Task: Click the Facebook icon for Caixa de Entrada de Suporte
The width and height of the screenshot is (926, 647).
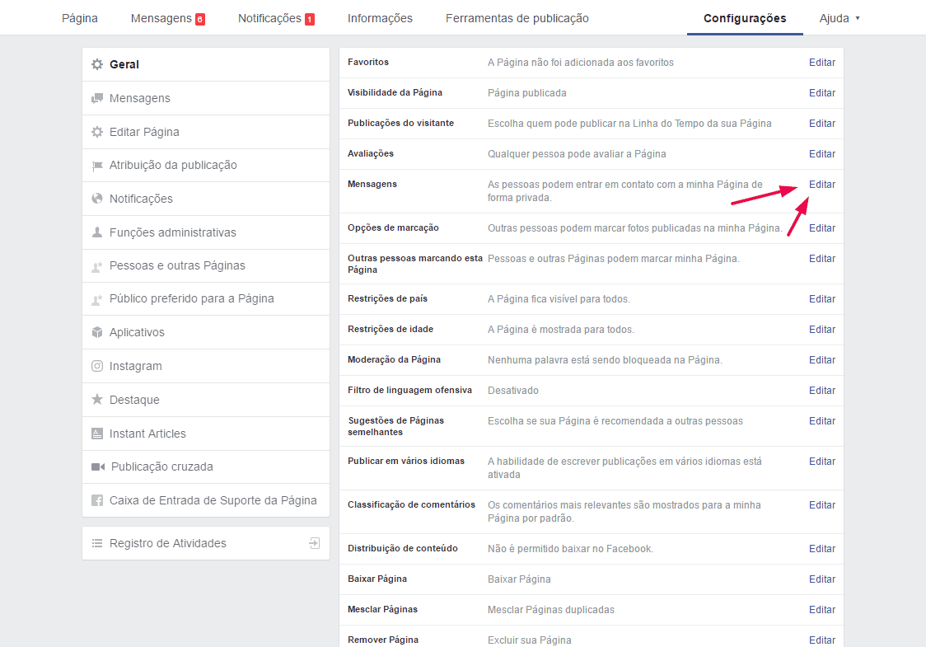Action: tap(97, 500)
